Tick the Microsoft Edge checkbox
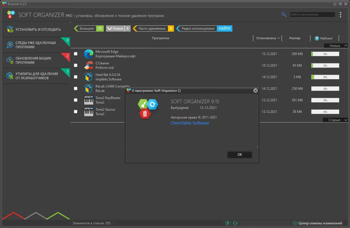 (x=75, y=54)
